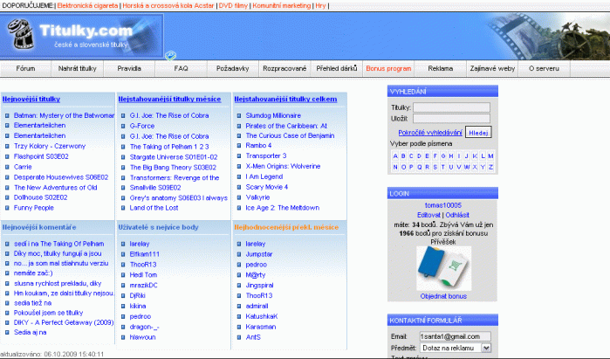610x359 pixels.
Task: Open Desperate Housewives S06E02 subtitles
Action: point(61,177)
